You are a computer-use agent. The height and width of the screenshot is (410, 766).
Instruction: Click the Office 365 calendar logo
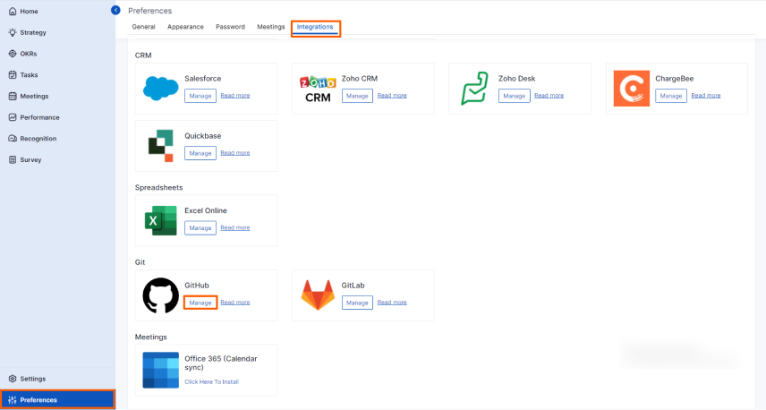click(x=161, y=370)
